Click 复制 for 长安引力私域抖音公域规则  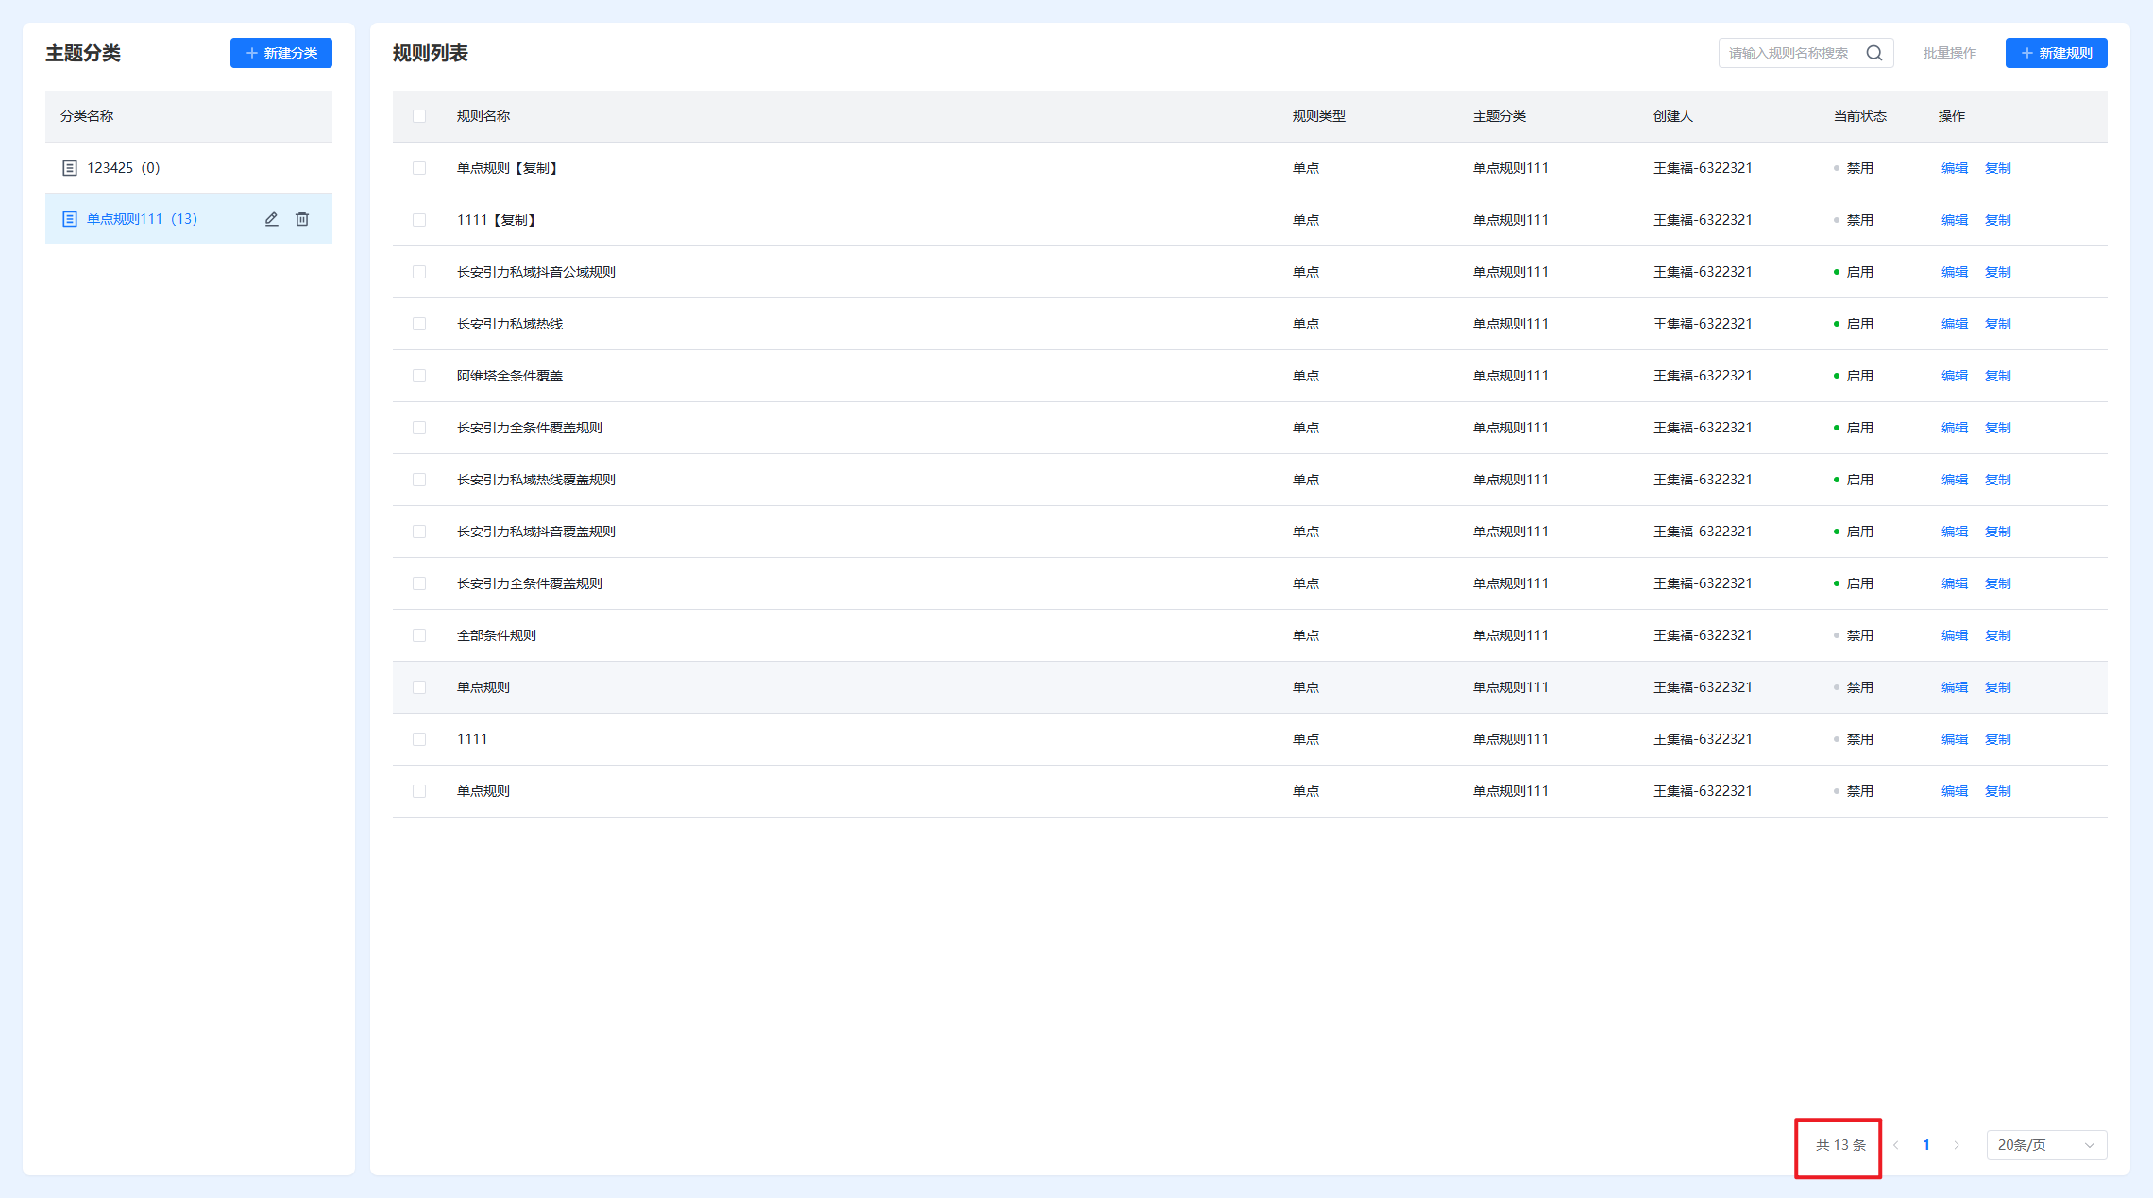point(1997,272)
